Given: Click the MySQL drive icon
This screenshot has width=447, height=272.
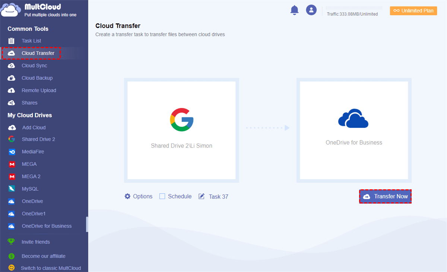Looking at the screenshot, I should [12, 189].
